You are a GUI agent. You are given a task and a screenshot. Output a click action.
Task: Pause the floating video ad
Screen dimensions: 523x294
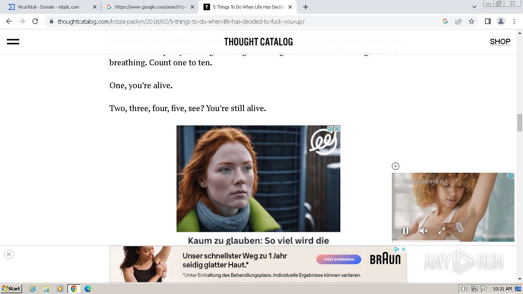[406, 231]
